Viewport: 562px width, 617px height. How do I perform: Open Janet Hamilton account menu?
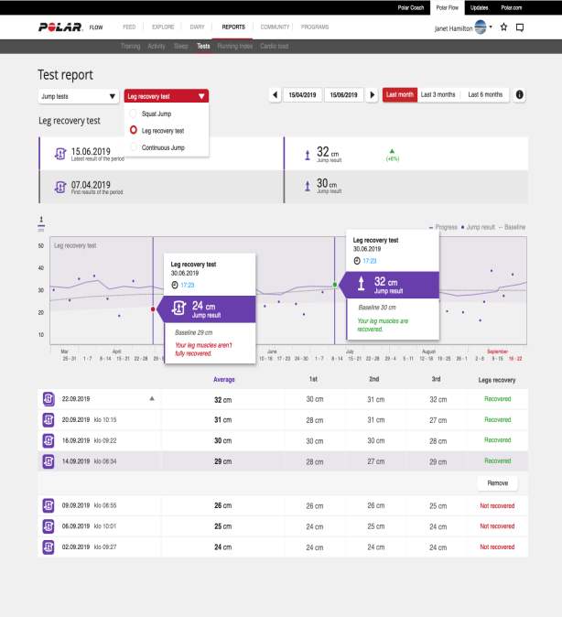click(x=467, y=27)
